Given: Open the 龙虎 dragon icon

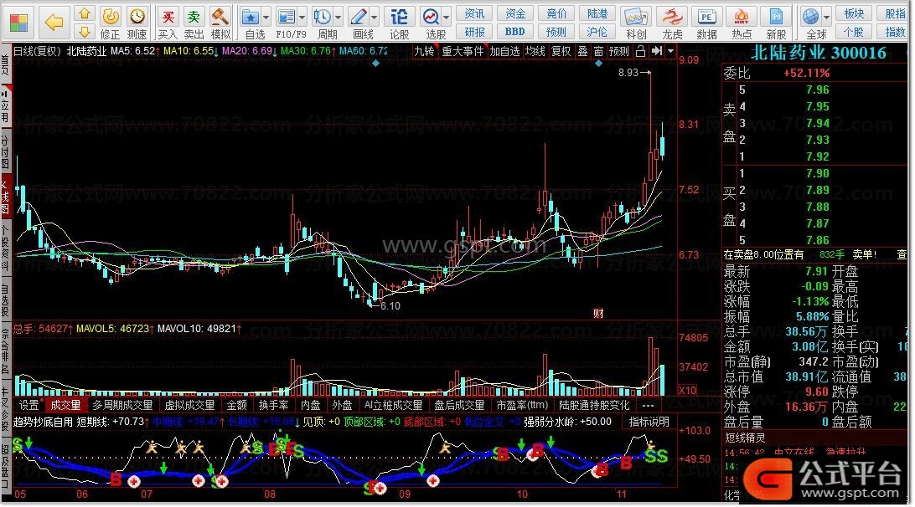Looking at the screenshot, I should (672, 17).
